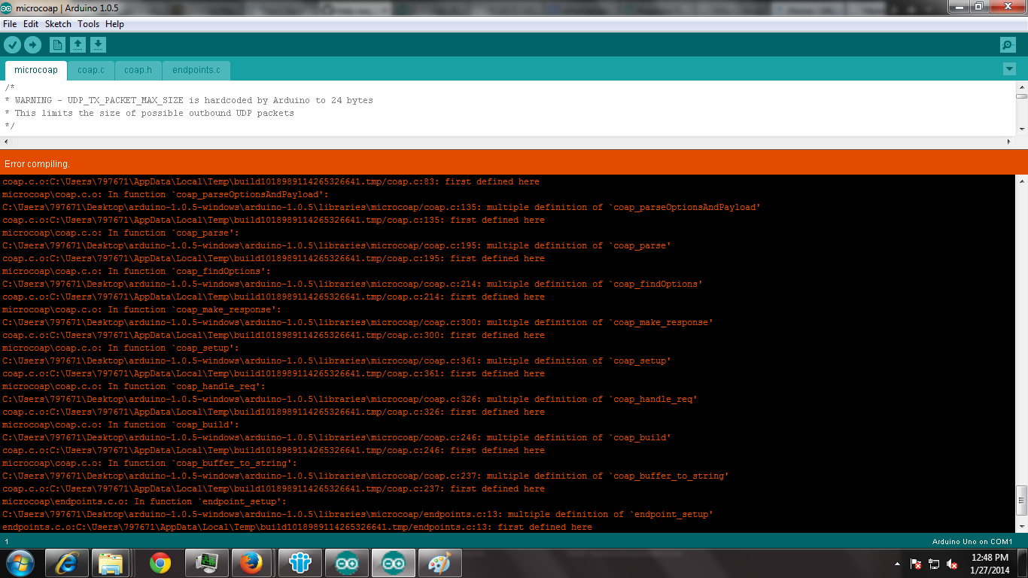Select the endpoints.c tab

tap(196, 70)
